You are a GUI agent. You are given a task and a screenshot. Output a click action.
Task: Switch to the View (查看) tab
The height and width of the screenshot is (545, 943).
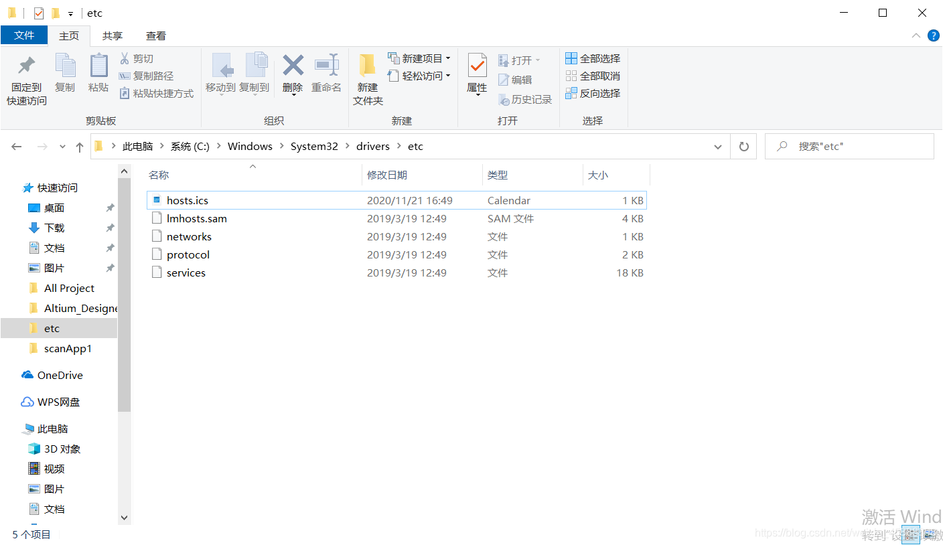click(x=156, y=36)
